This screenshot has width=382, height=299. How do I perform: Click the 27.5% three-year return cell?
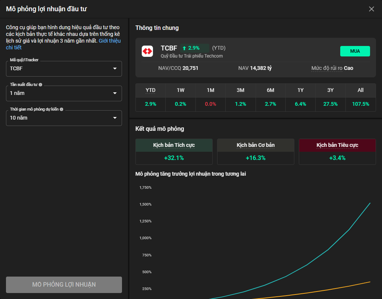point(331,104)
